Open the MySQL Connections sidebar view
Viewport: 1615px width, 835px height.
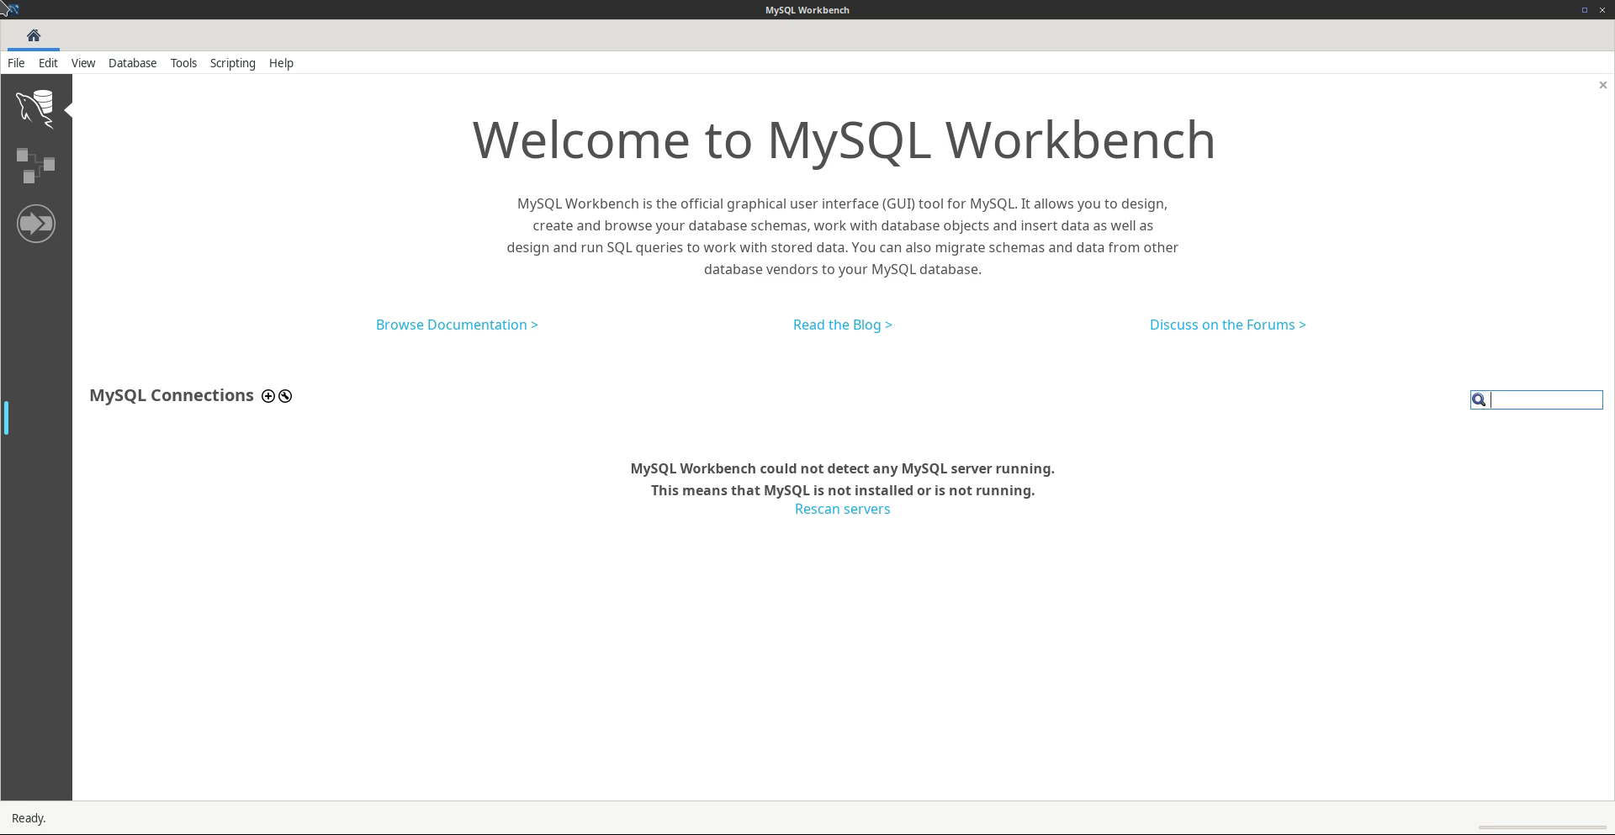coord(35,108)
